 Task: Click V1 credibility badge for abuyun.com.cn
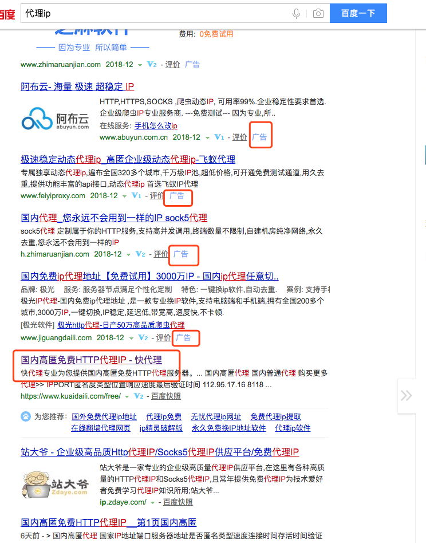(x=219, y=137)
